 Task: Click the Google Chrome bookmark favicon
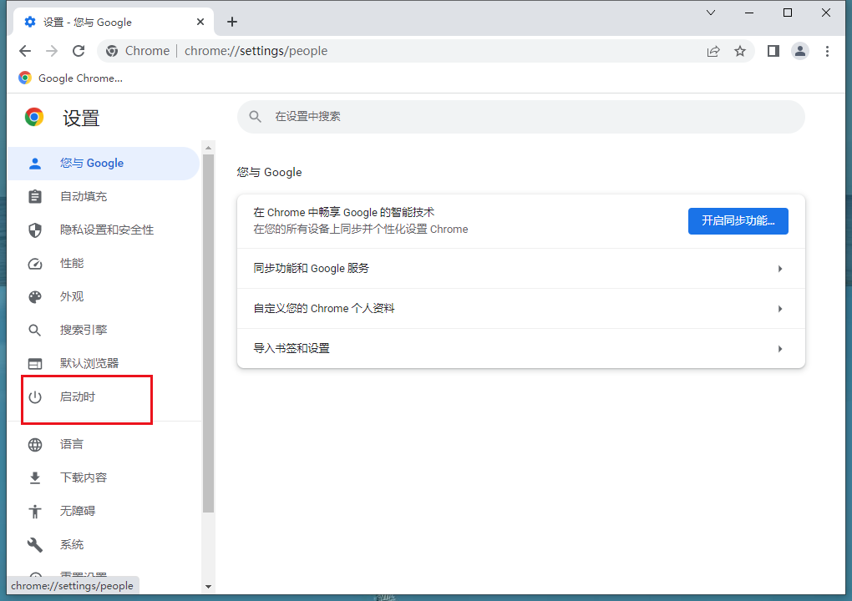coord(25,78)
